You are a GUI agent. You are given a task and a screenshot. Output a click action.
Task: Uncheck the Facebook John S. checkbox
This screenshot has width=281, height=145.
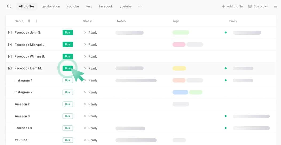coord(10,32)
